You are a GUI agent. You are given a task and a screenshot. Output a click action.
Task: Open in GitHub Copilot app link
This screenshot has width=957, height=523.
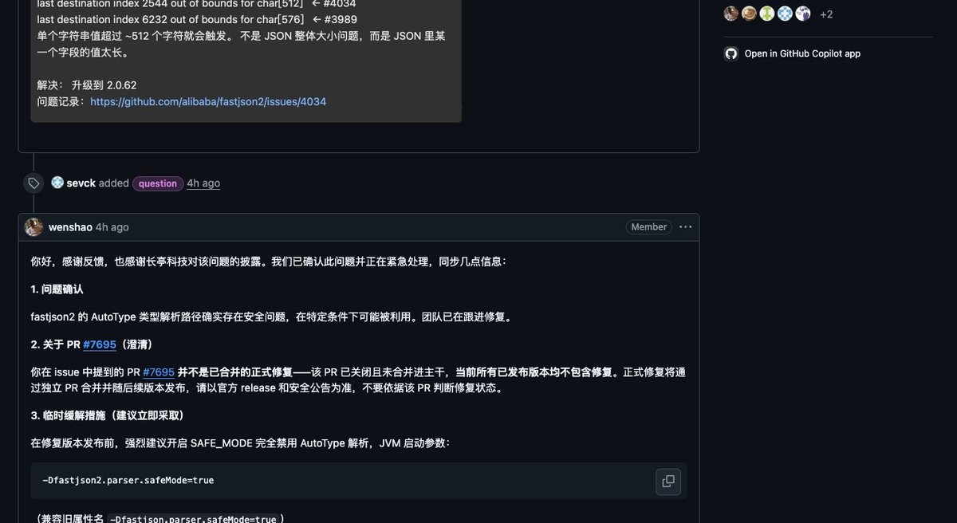pyautogui.click(x=802, y=53)
